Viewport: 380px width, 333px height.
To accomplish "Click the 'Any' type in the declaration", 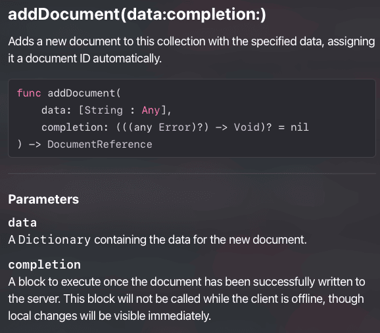I will pyautogui.click(x=151, y=110).
